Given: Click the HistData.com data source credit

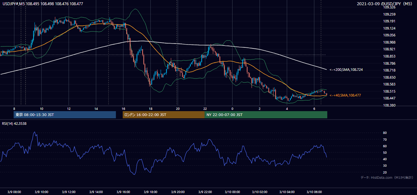Looking at the screenshot, I should point(387,177).
